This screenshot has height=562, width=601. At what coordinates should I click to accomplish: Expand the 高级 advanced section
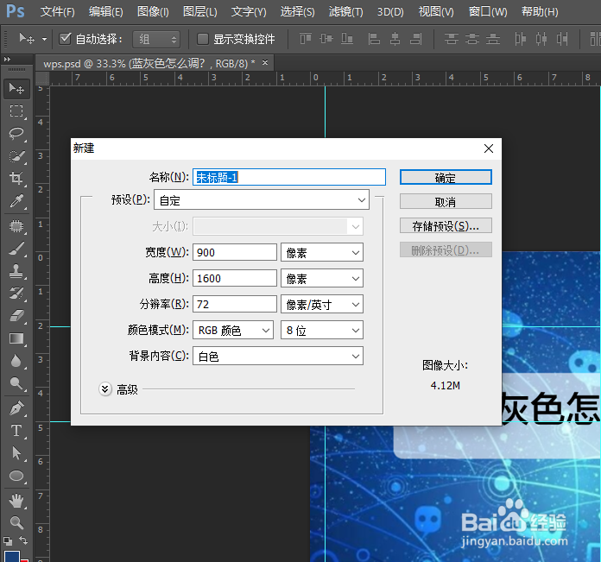point(105,389)
